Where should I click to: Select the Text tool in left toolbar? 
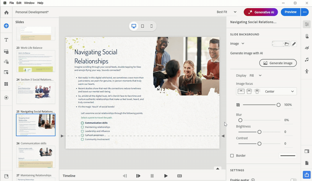pos(6,40)
